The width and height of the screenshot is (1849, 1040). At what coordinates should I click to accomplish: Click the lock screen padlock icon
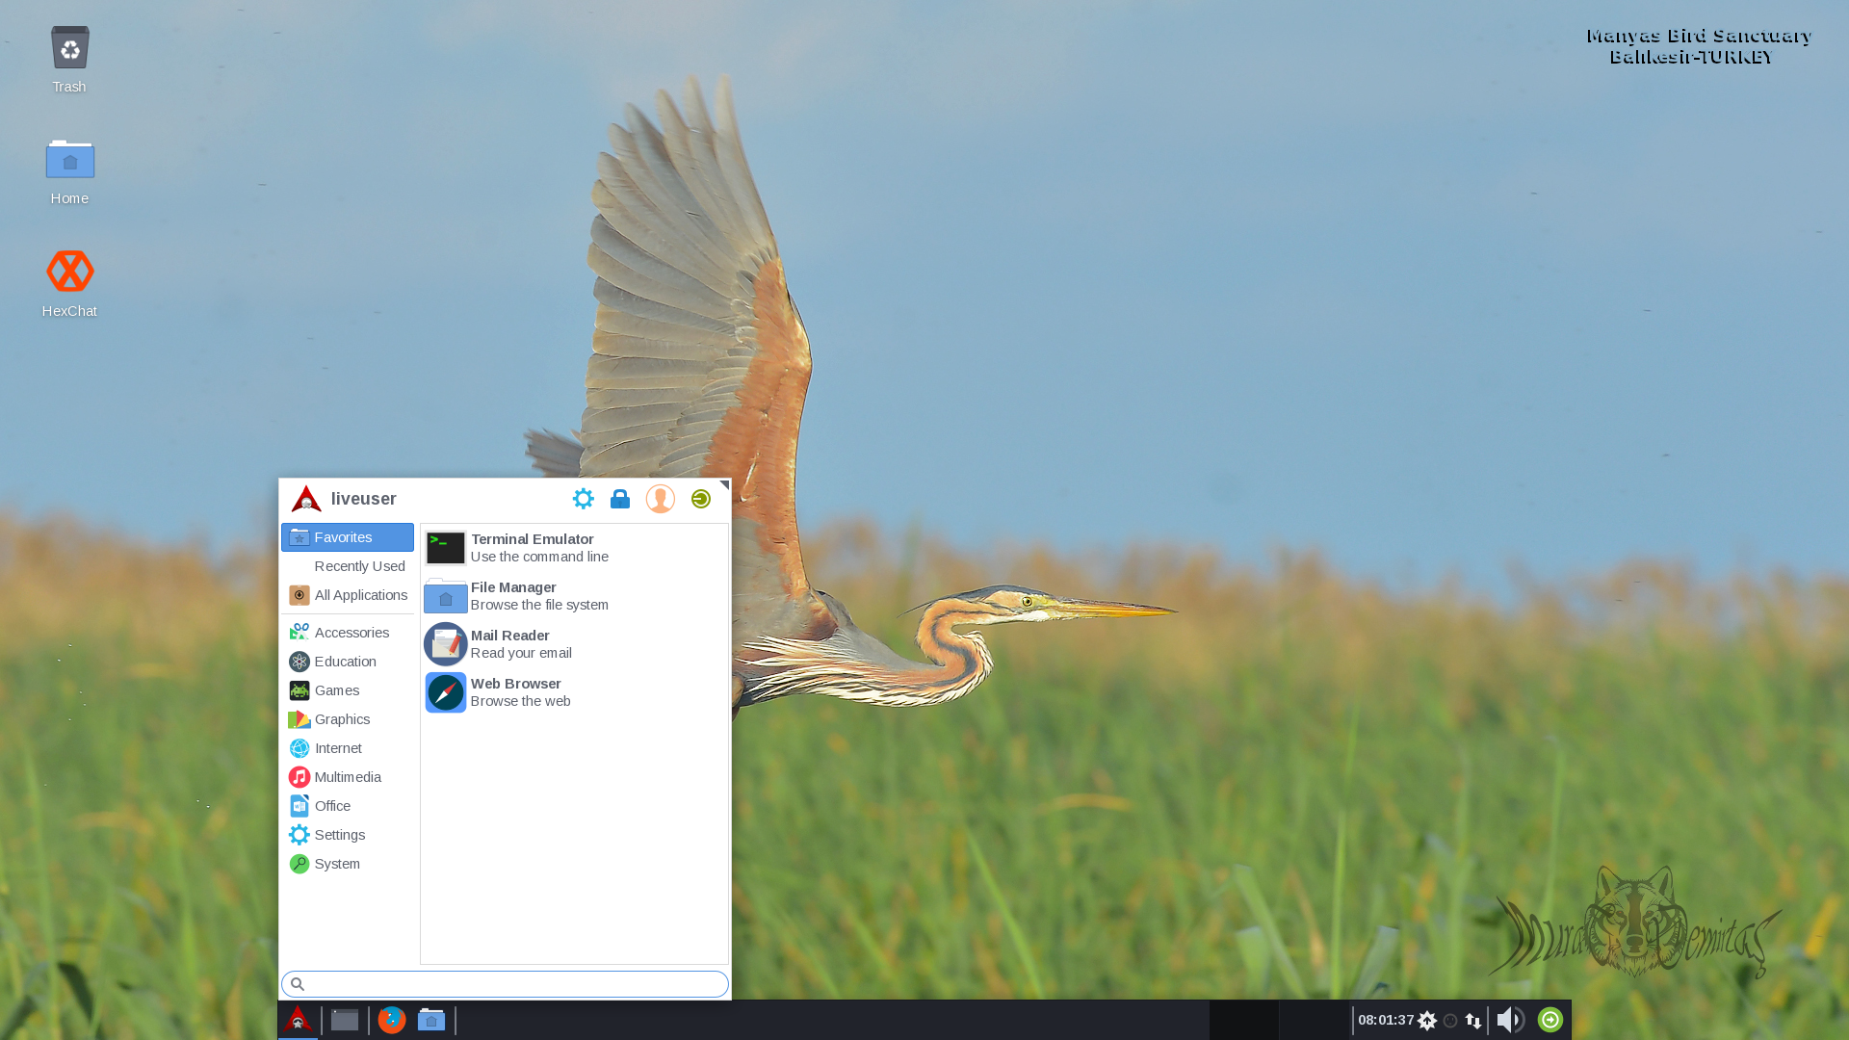[x=620, y=499]
